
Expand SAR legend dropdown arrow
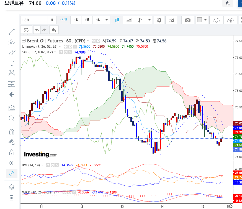click(x=55, y=52)
